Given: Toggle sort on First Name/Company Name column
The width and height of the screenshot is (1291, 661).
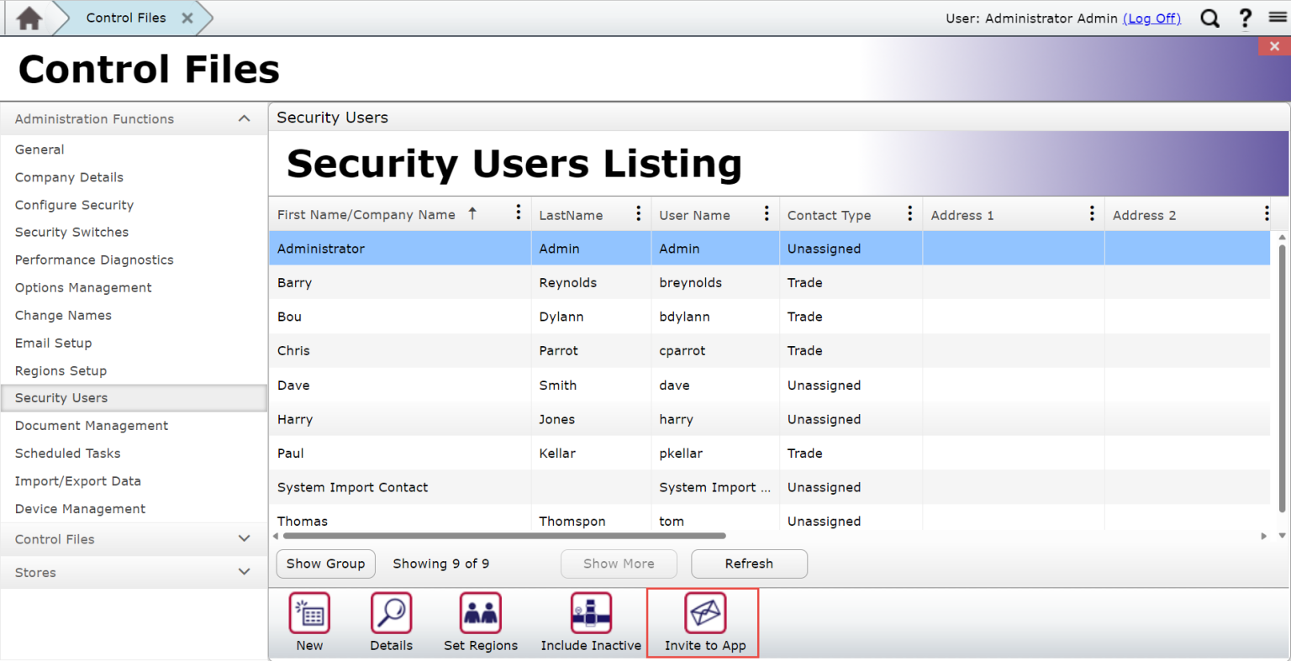Looking at the screenshot, I should pos(366,214).
